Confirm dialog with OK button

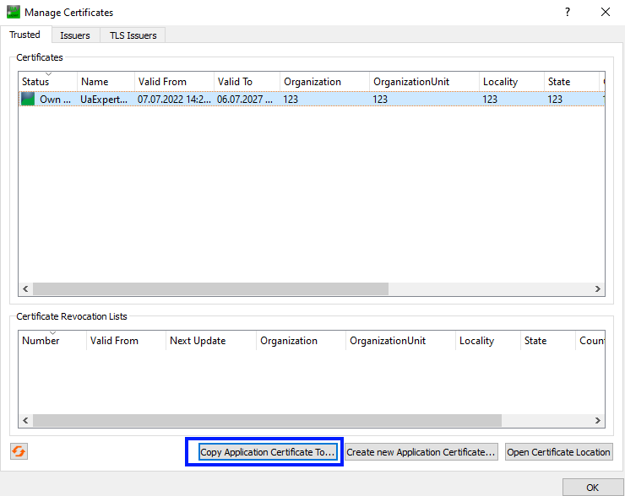pyautogui.click(x=592, y=487)
